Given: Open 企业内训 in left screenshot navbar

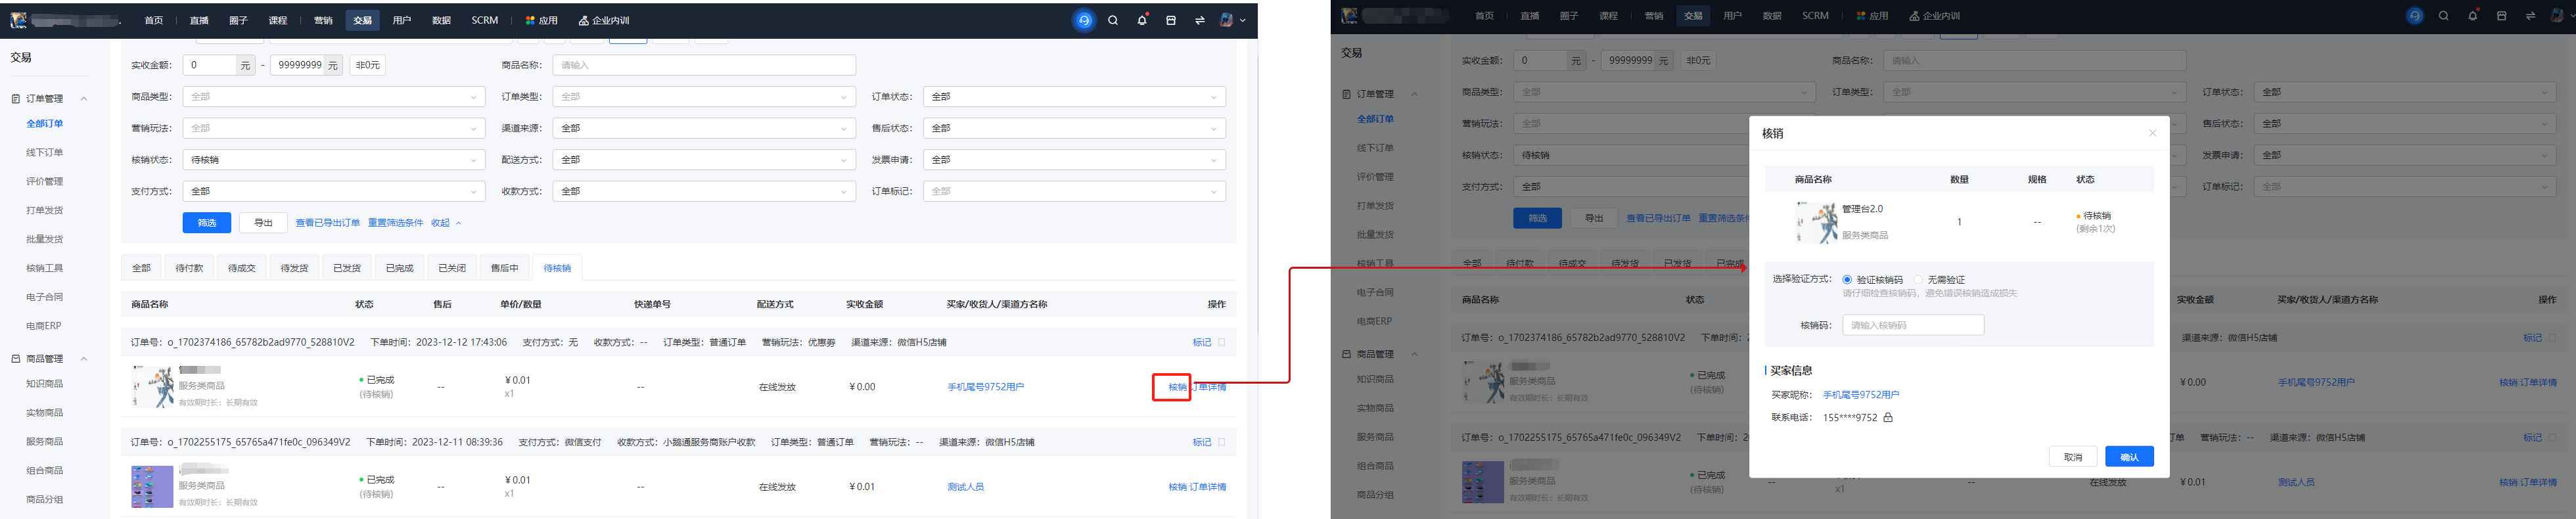Looking at the screenshot, I should [x=604, y=20].
